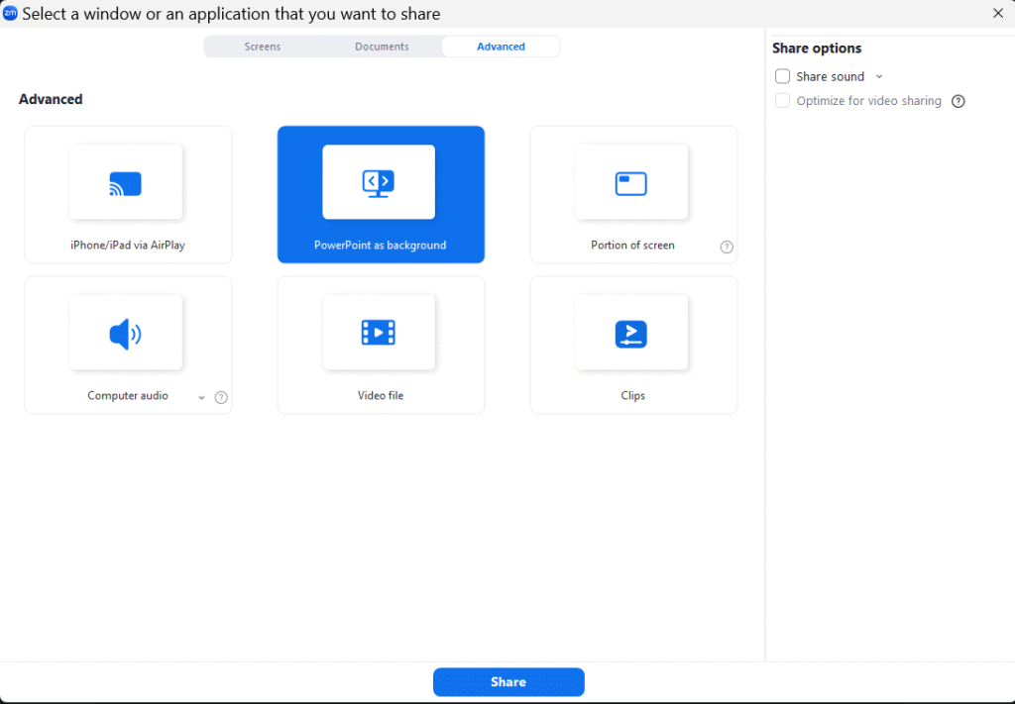Switch to the Screens tab
Image resolution: width=1015 pixels, height=704 pixels.
pyautogui.click(x=263, y=47)
